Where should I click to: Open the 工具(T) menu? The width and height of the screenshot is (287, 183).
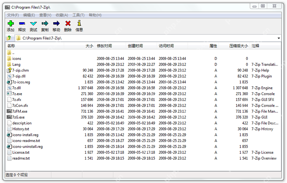[x=78, y=15]
